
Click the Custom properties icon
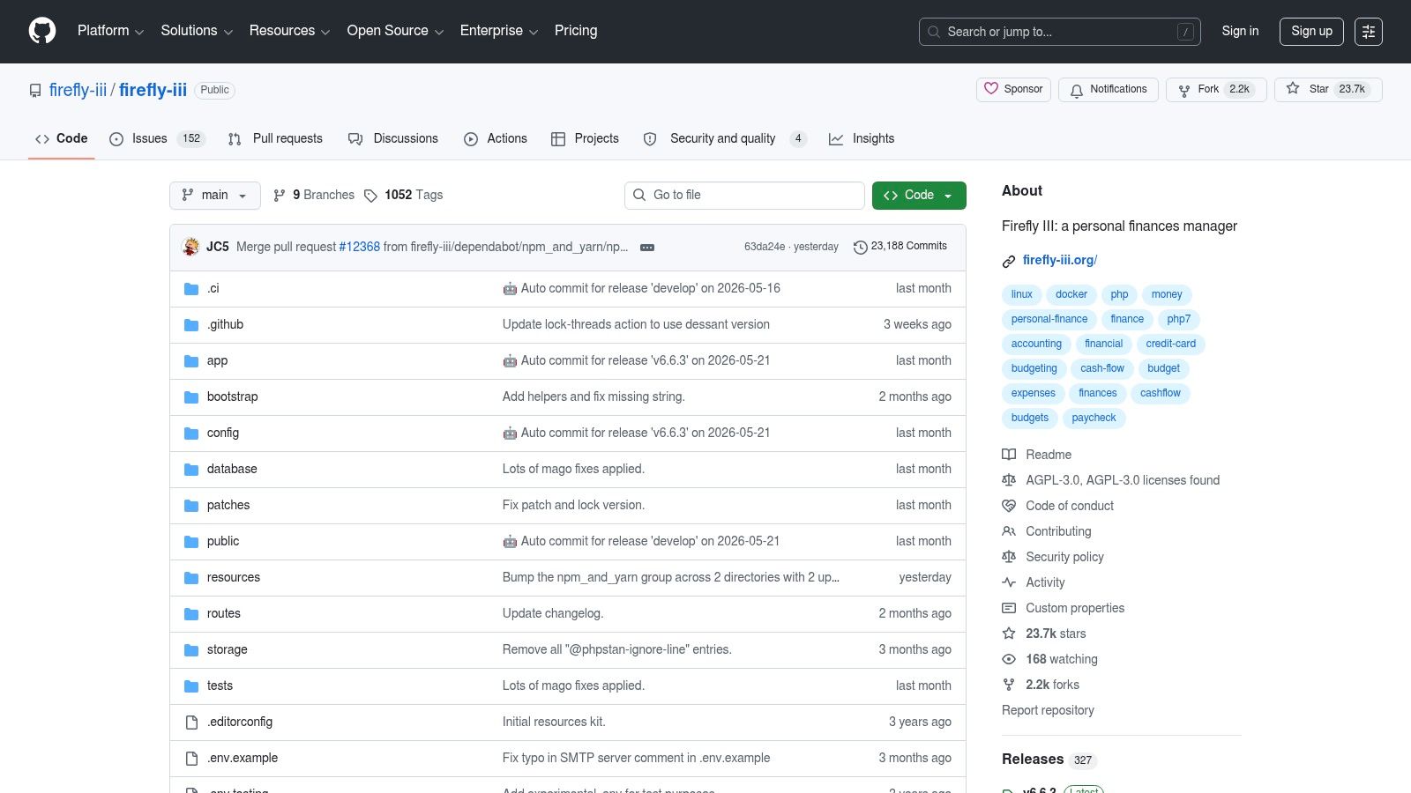pos(1009,608)
